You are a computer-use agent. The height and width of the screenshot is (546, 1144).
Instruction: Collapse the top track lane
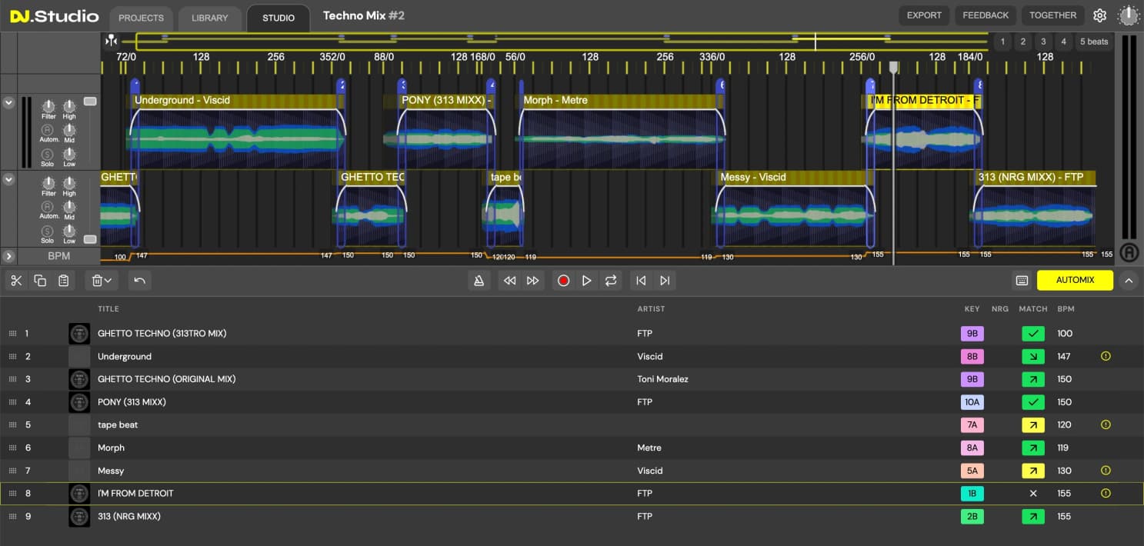(x=8, y=102)
